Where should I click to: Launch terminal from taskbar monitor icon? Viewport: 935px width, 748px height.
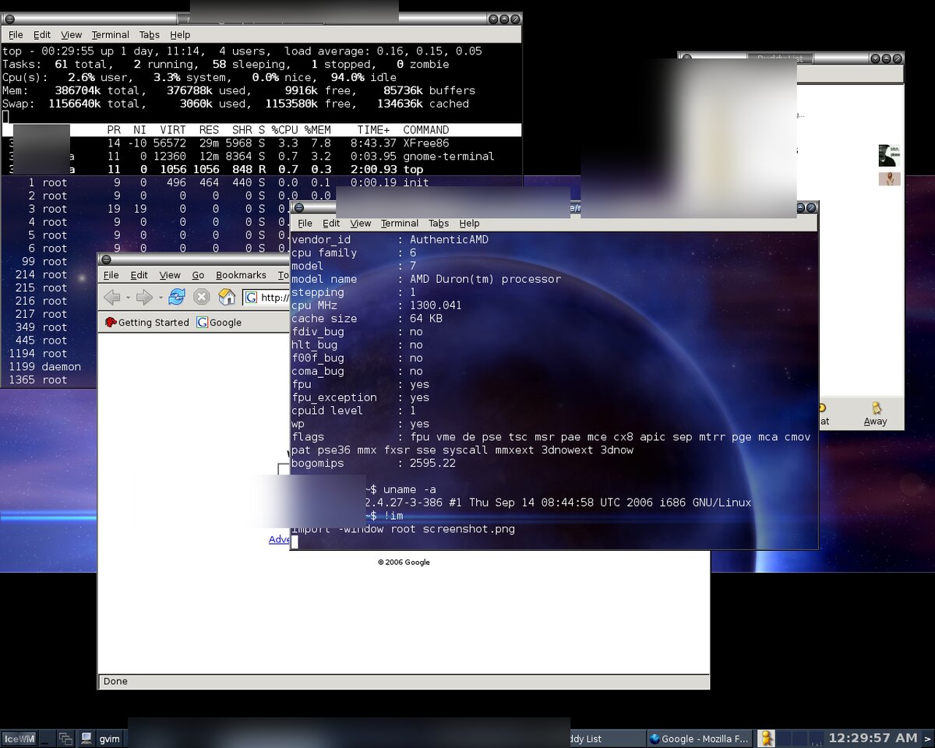click(86, 739)
